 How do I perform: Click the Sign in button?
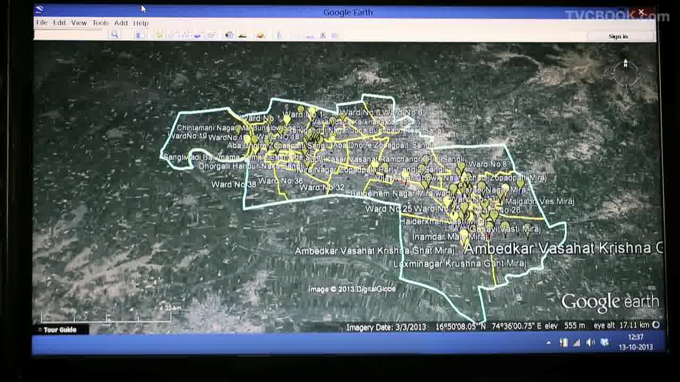pos(618,36)
